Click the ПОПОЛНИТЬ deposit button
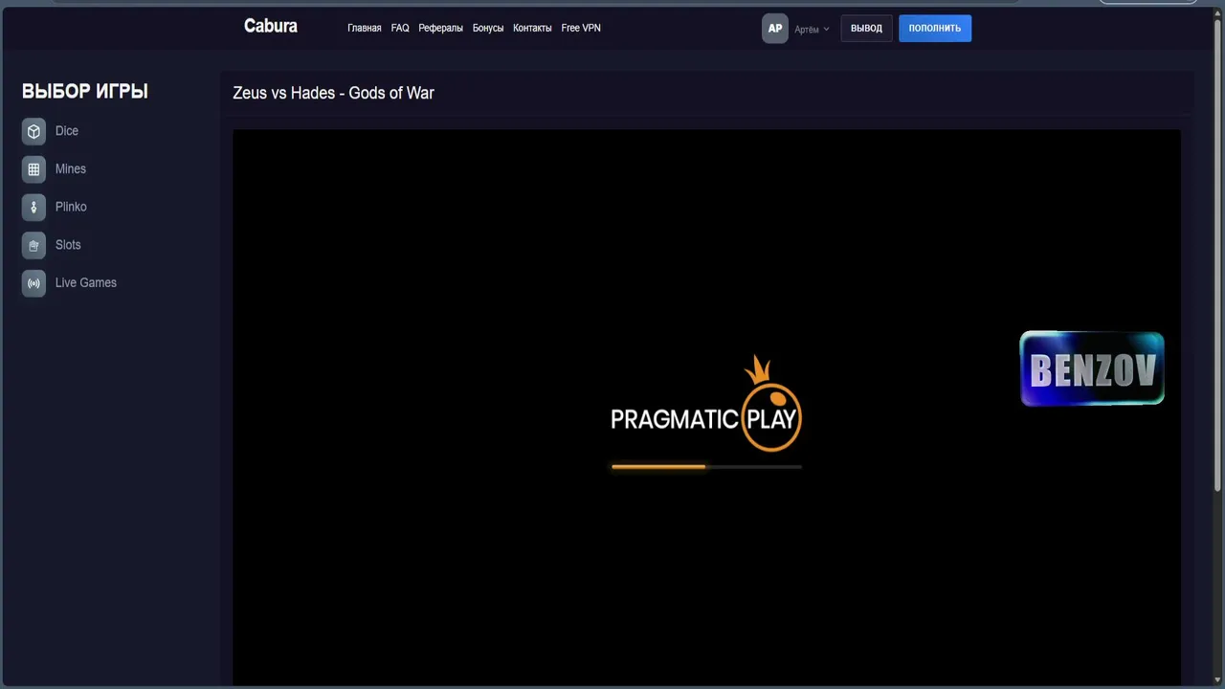 935,29
